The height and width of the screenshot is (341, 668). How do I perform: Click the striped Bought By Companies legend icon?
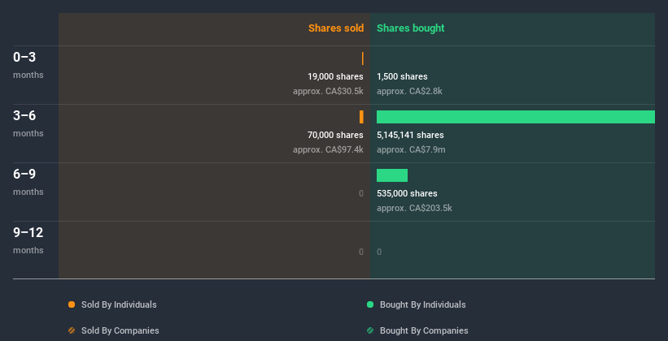[x=370, y=330]
